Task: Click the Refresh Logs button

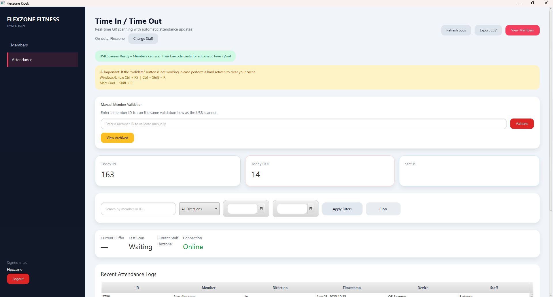Action: tap(456, 30)
